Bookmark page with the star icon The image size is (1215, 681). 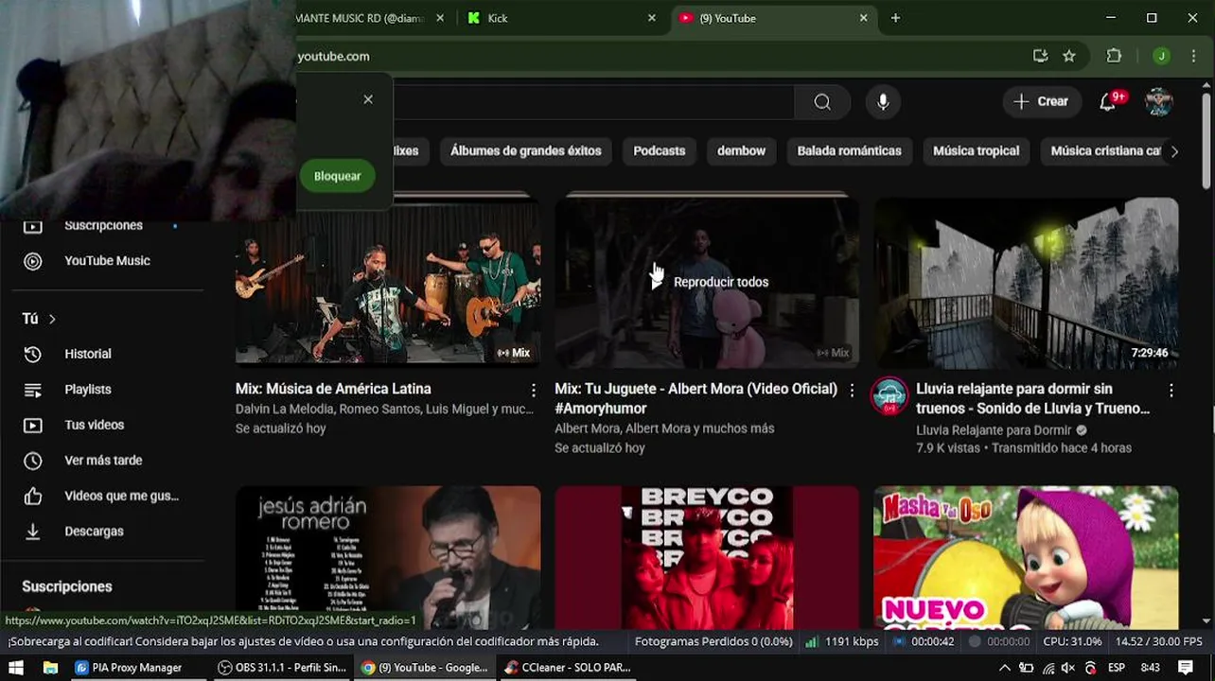tap(1069, 56)
